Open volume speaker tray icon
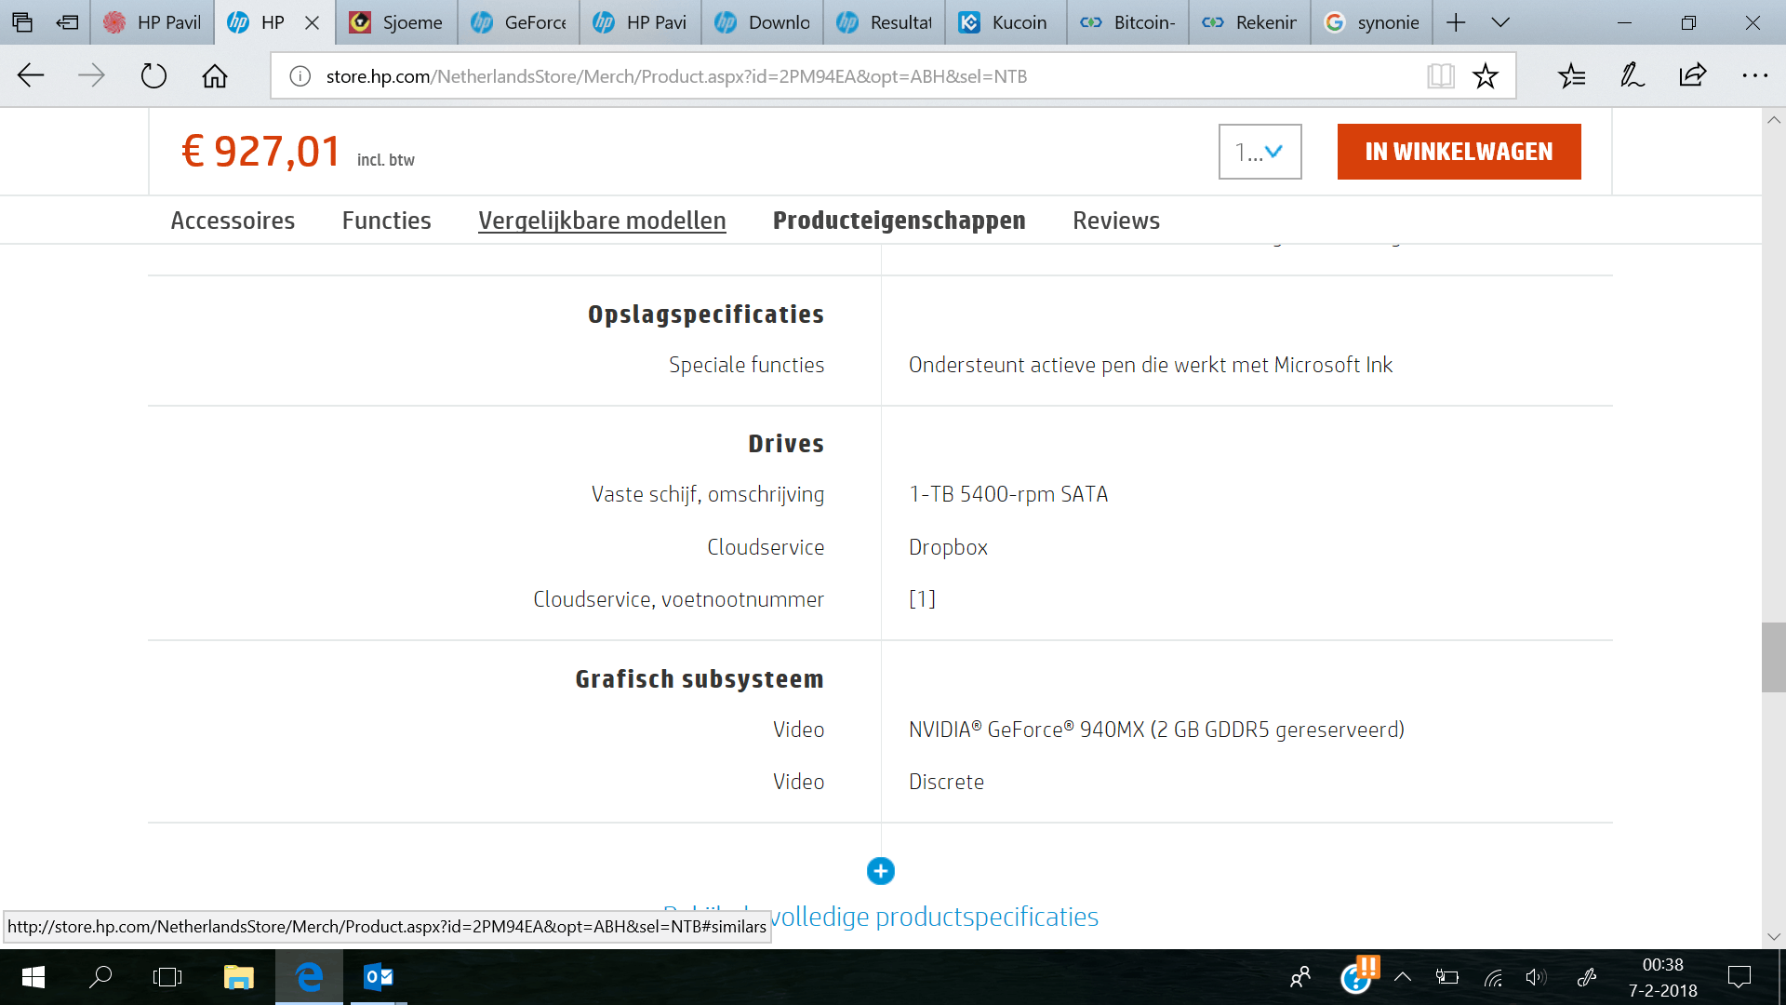This screenshot has height=1005, width=1786. (1536, 977)
